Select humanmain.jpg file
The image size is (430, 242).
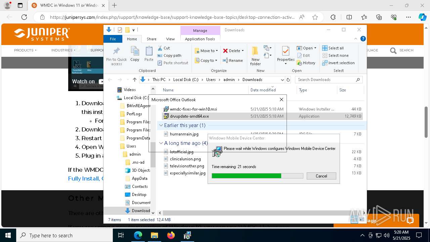[184, 134]
